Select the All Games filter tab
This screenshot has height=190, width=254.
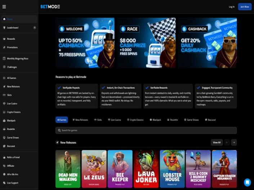[62, 120]
